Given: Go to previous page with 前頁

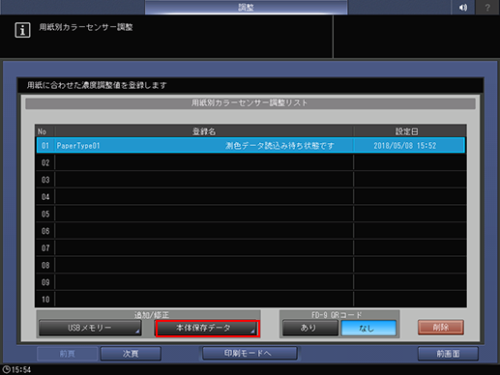Looking at the screenshot, I should 67,354.
